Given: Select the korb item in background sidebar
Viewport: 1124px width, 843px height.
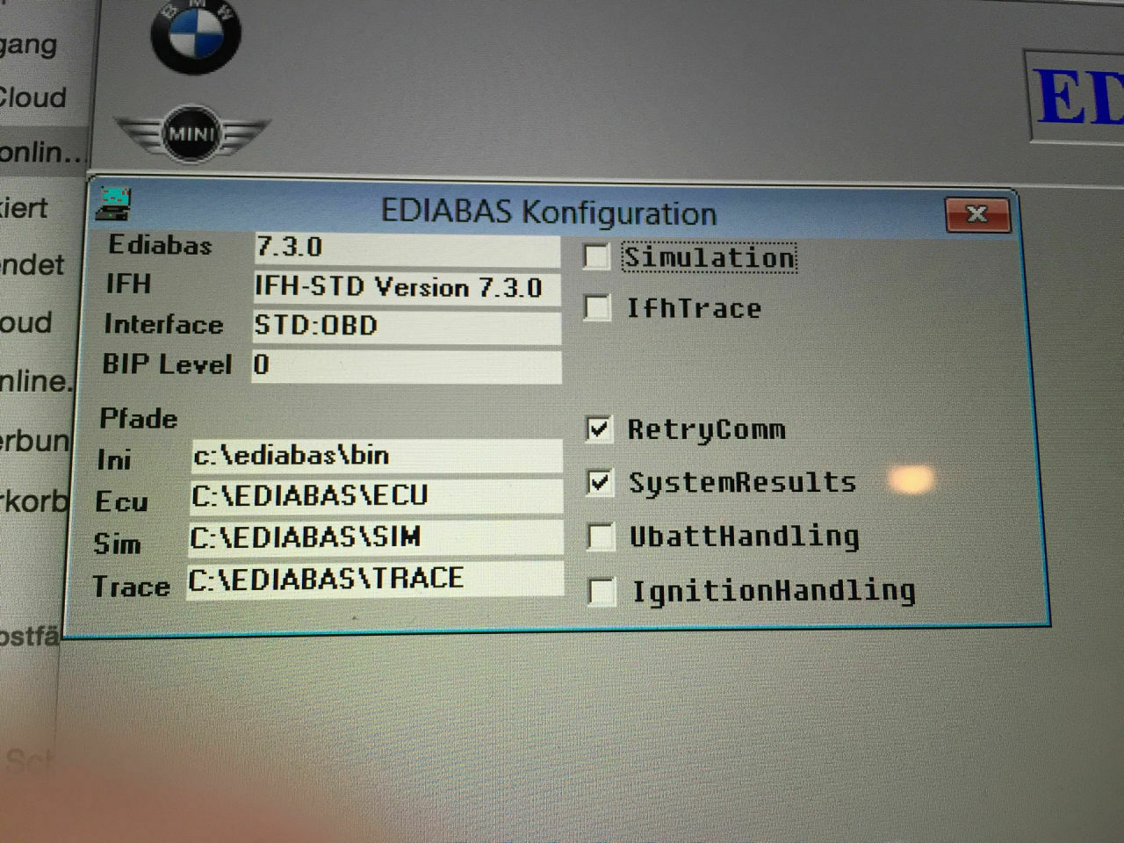Looking at the screenshot, I should 33,501.
